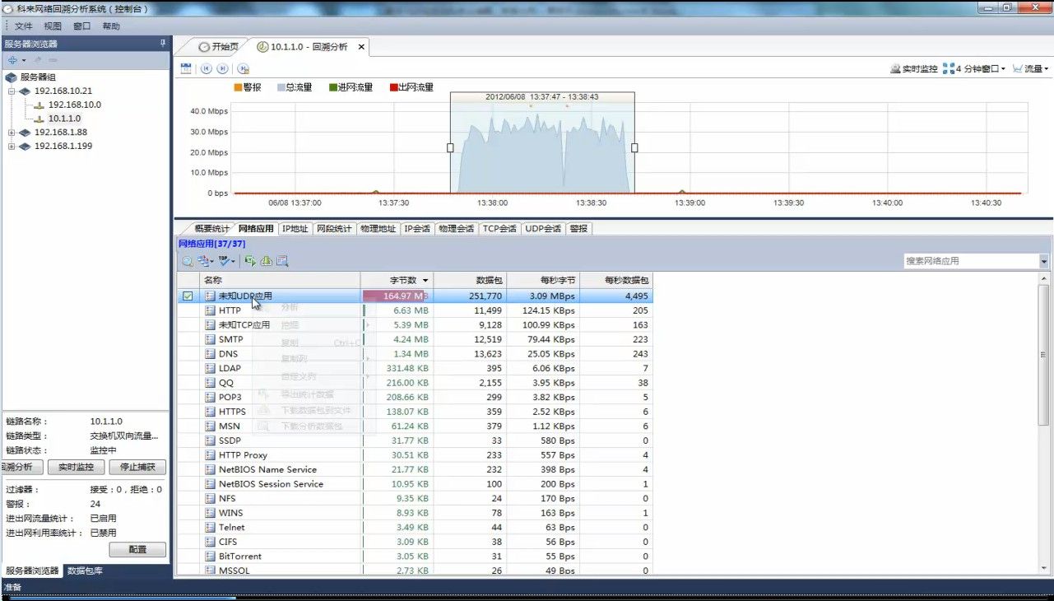Click the download packets icon in application toolbar
The width and height of the screenshot is (1054, 601).
point(267,261)
